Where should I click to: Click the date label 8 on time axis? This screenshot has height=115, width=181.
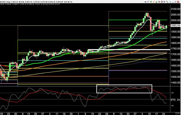tap(85, 114)
